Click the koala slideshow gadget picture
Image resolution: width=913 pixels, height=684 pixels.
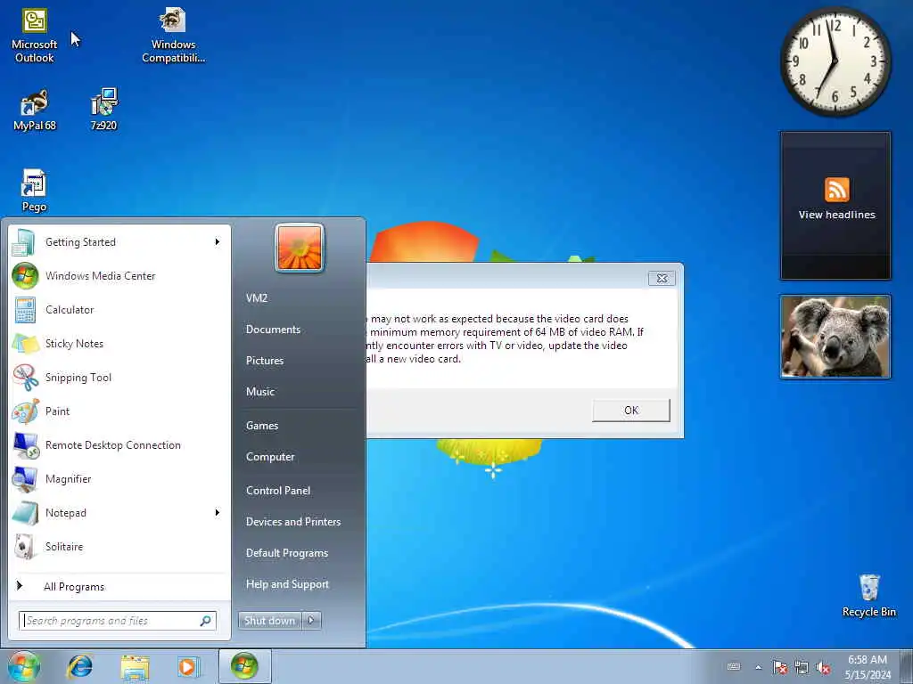coord(835,337)
